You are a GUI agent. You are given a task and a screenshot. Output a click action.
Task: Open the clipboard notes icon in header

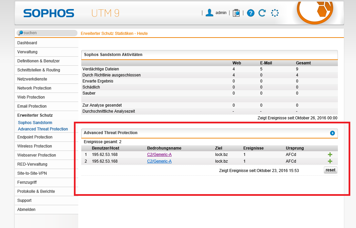click(x=236, y=13)
